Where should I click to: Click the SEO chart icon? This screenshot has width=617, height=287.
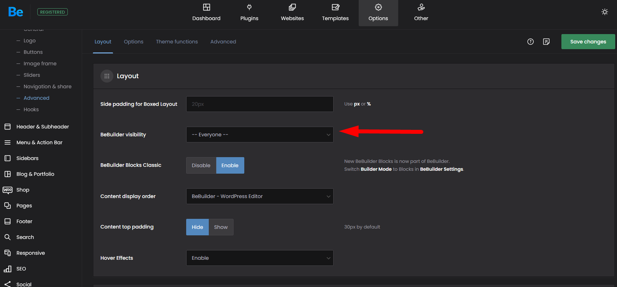[x=8, y=269]
